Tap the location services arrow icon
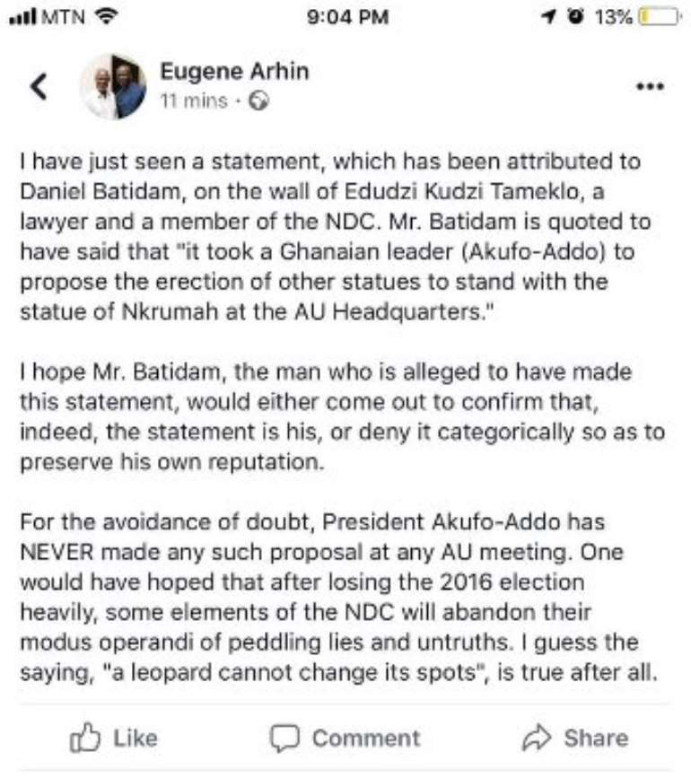Image resolution: width=691 pixels, height=778 pixels. 548,17
